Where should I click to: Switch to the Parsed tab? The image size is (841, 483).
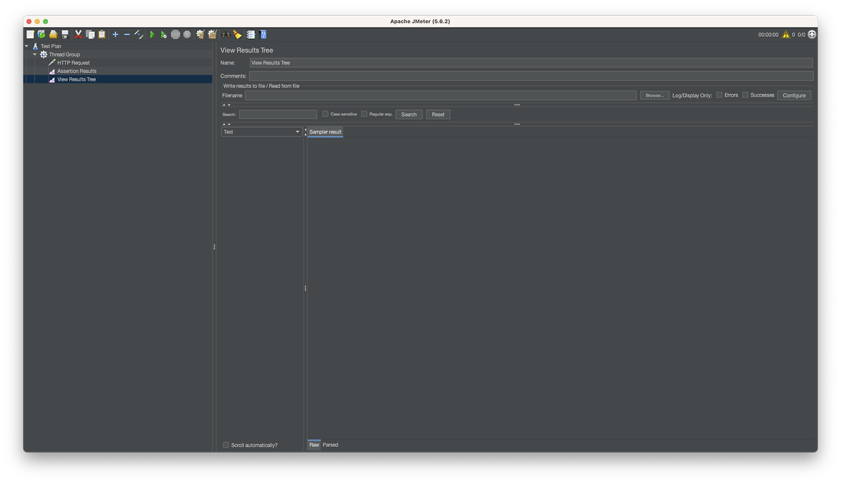[330, 445]
